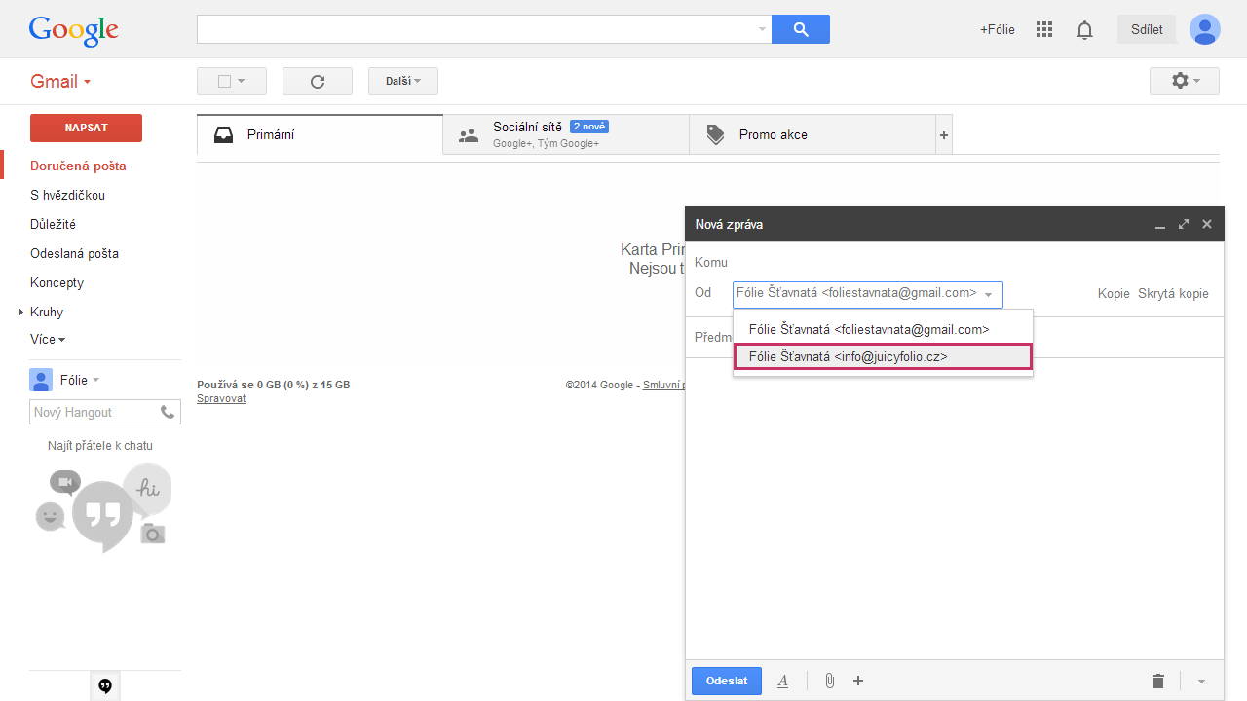Open the Od sender dropdown

click(867, 294)
